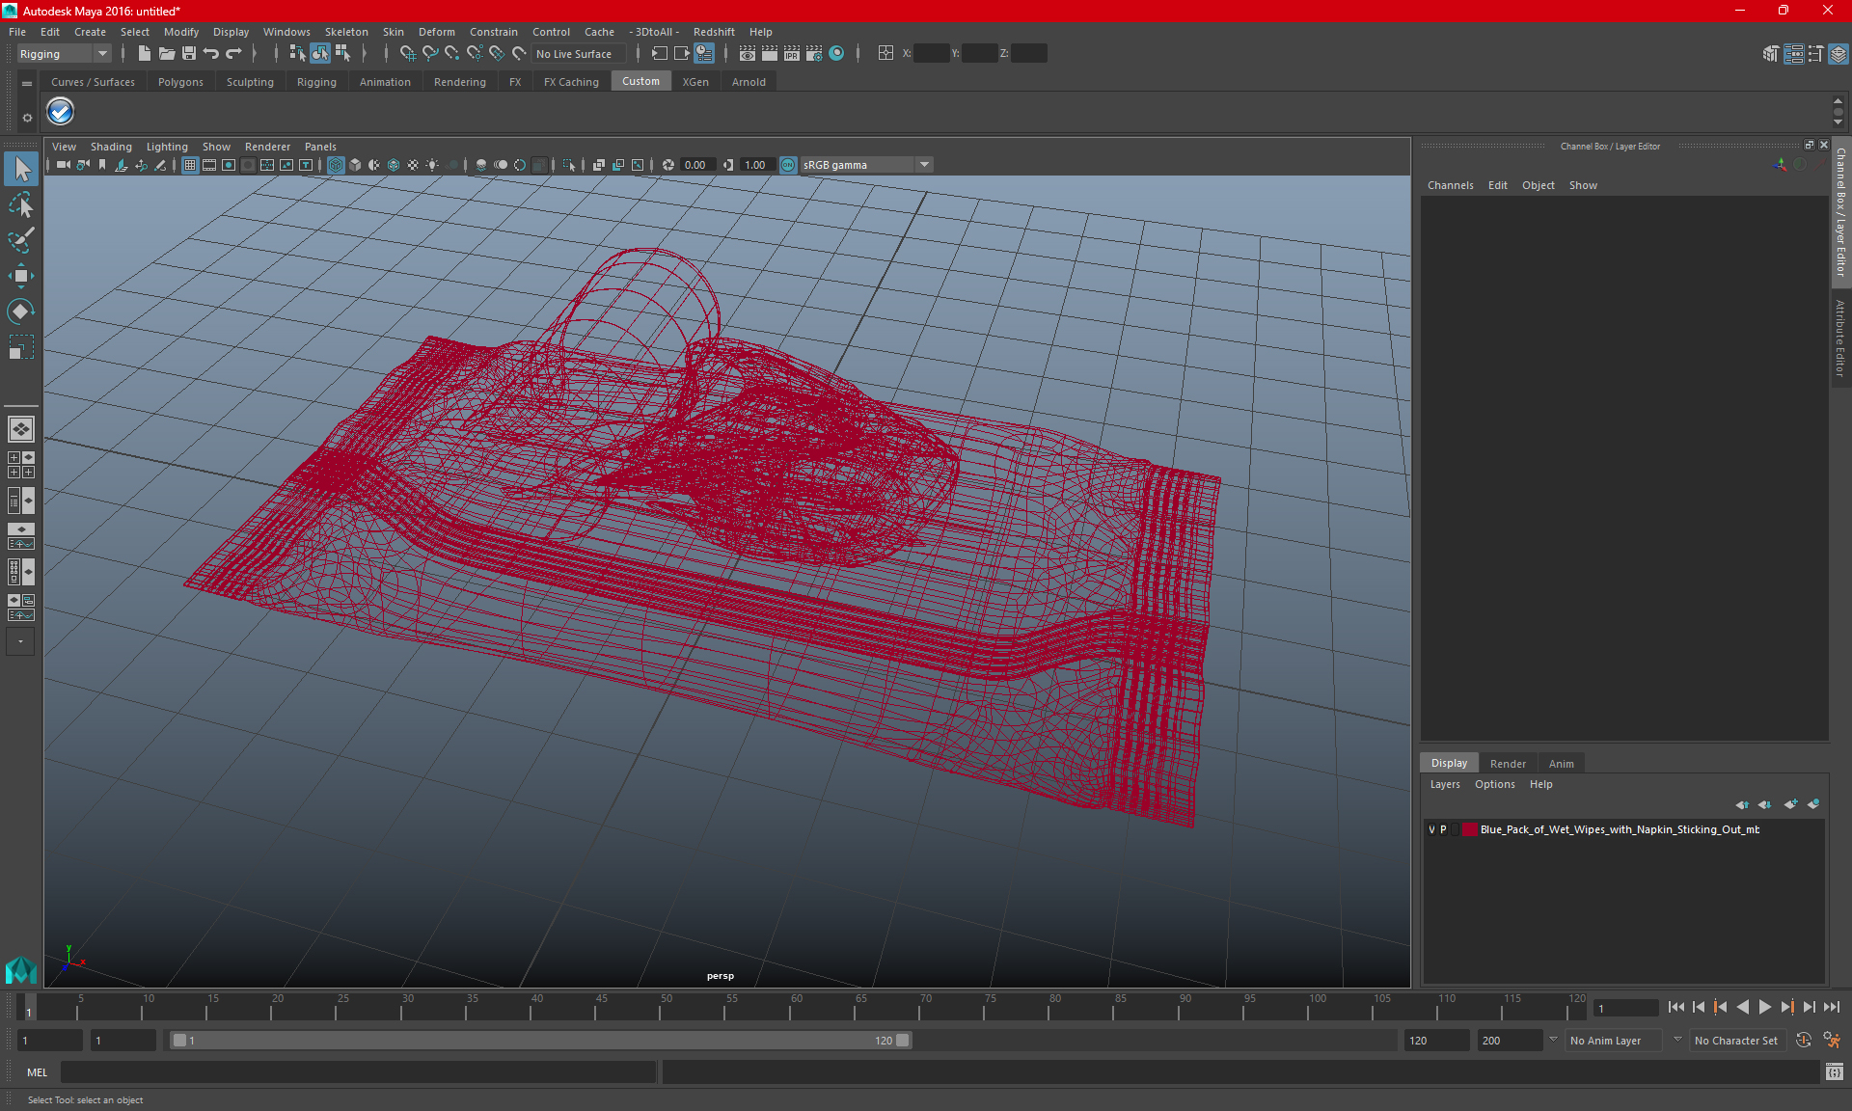The width and height of the screenshot is (1852, 1111).
Task: Open the viewport Shading menu
Action: pyautogui.click(x=111, y=147)
